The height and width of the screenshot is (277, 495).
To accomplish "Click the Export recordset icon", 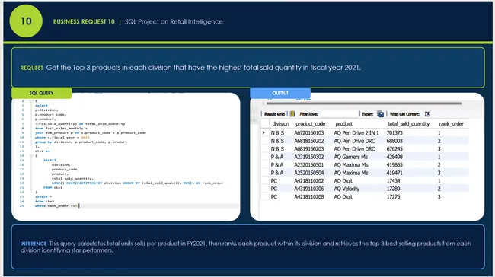I will coord(381,114).
